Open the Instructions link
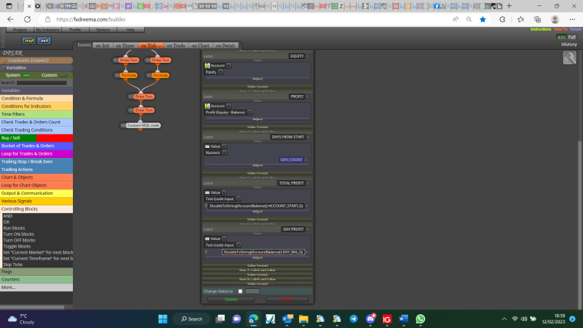The image size is (583, 328). click(541, 29)
